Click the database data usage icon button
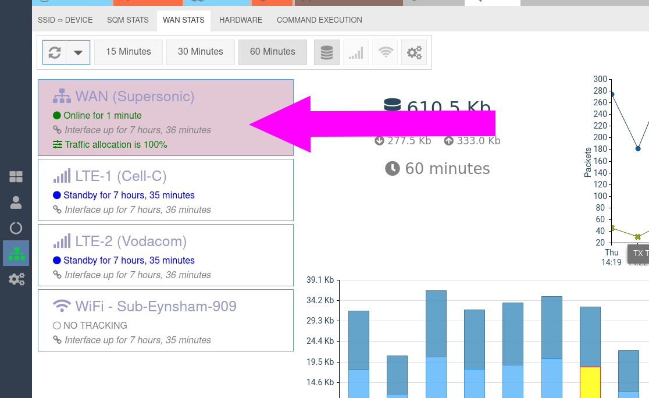Image resolution: width=649 pixels, height=398 pixels. pyautogui.click(x=327, y=52)
